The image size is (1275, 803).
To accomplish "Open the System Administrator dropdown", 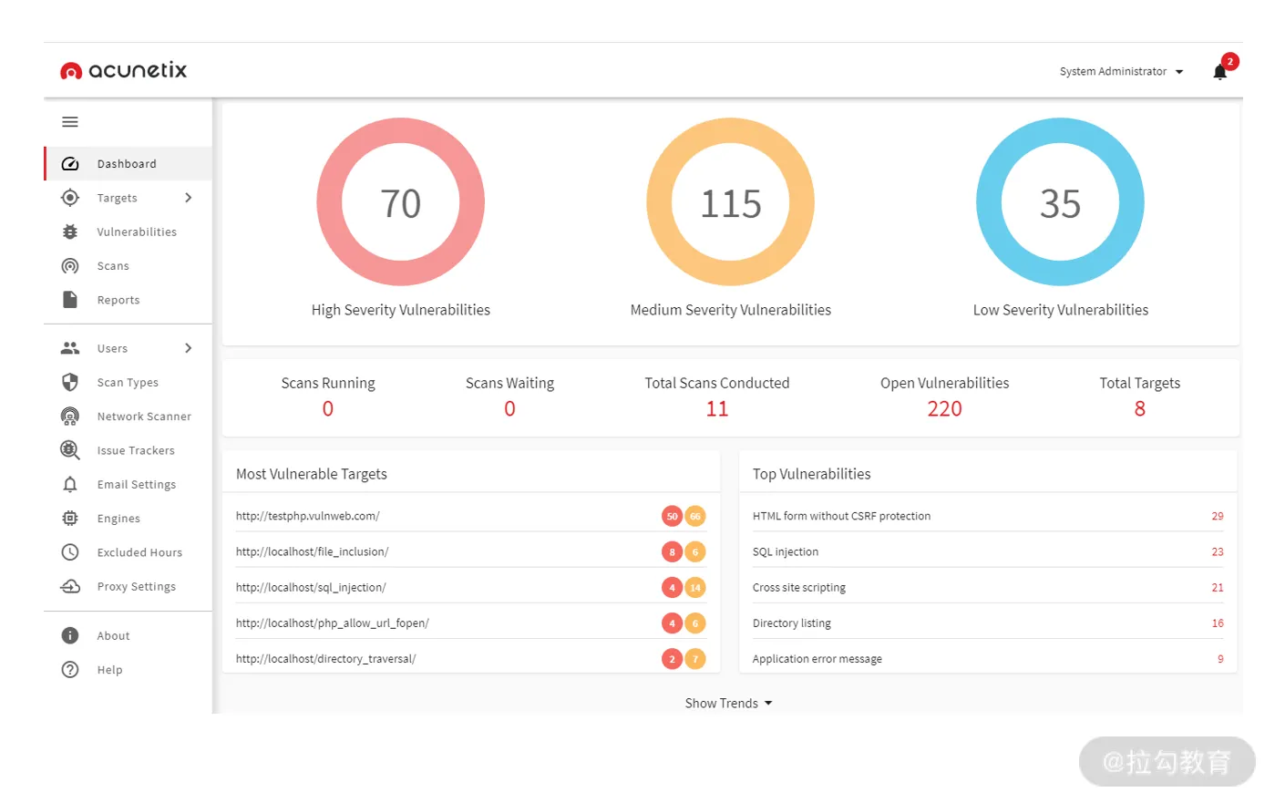I will pyautogui.click(x=1121, y=72).
